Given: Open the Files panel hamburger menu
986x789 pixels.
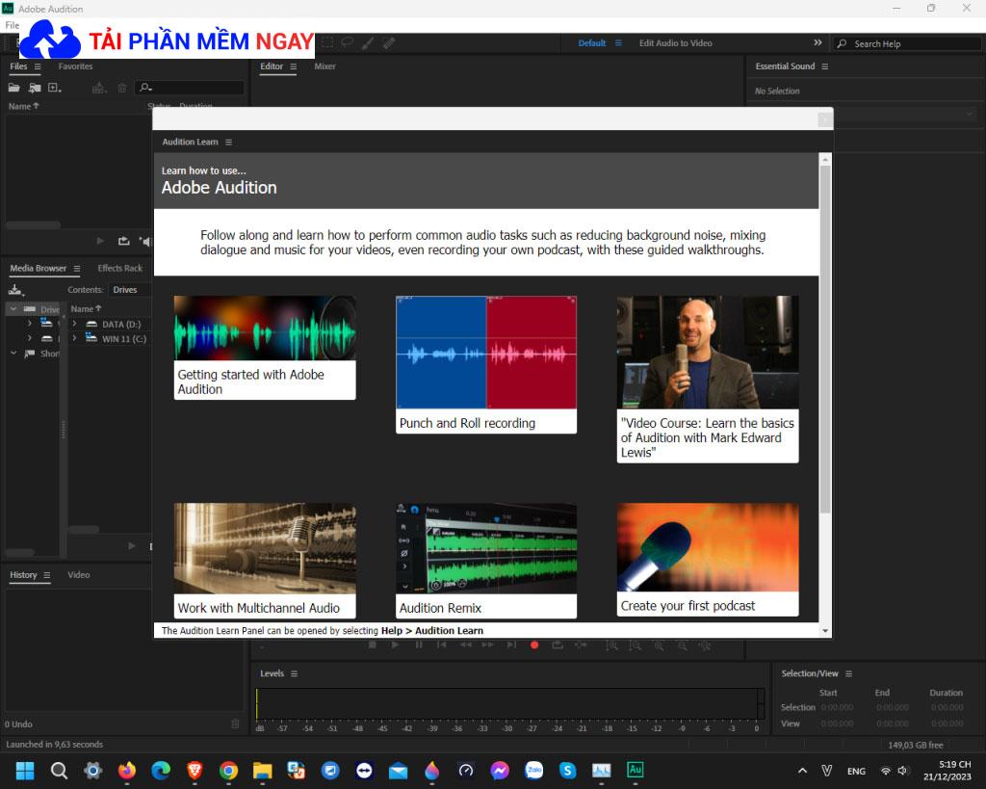Looking at the screenshot, I should tap(38, 66).
